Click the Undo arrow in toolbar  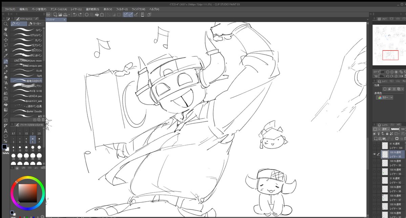[x=75, y=15]
